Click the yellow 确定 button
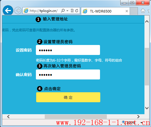Viewport: 151px width, 127px height. pyautogui.click(x=68, y=97)
